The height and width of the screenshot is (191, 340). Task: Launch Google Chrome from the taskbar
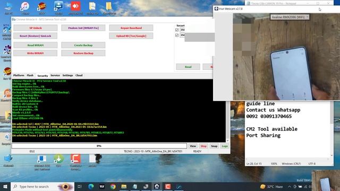click(113, 186)
